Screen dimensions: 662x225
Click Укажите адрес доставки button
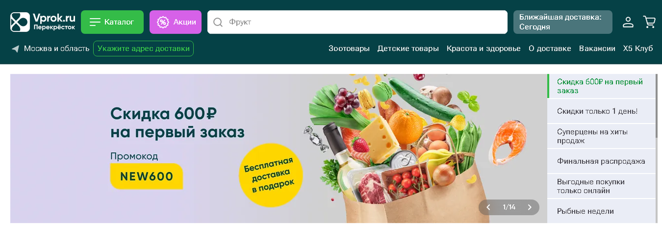click(x=143, y=49)
